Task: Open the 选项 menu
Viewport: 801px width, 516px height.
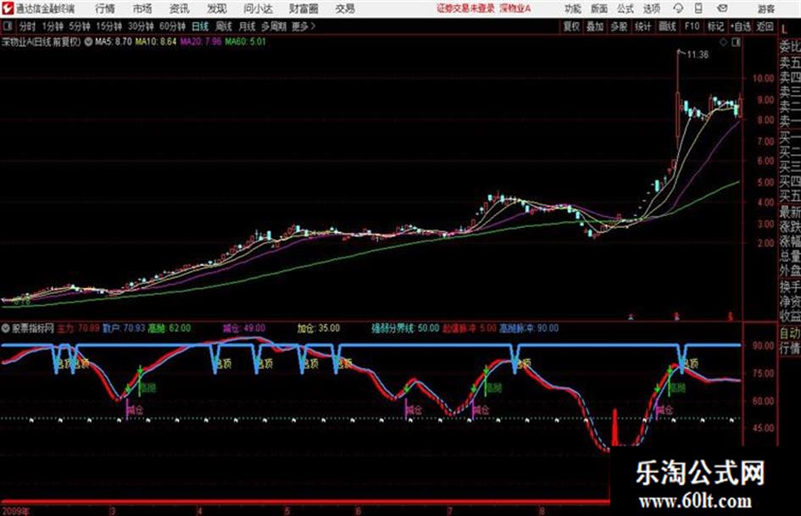Action: click(652, 8)
